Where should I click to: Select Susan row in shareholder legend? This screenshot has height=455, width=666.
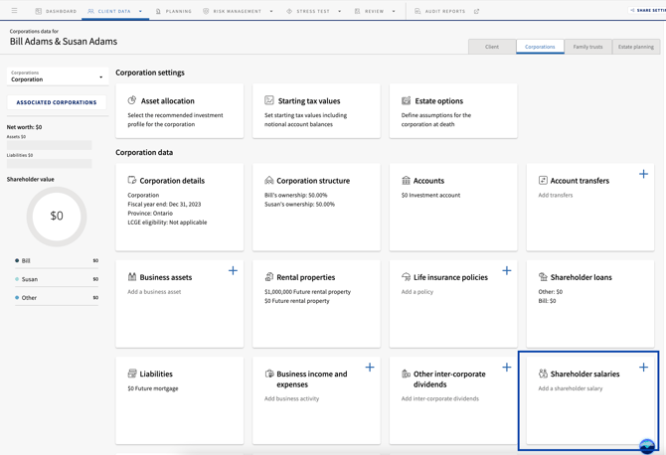[x=57, y=279]
